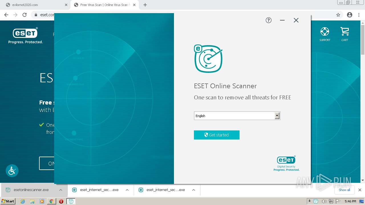Open the English language dropdown
Viewport: 365px width, 205px height.
pos(237,116)
